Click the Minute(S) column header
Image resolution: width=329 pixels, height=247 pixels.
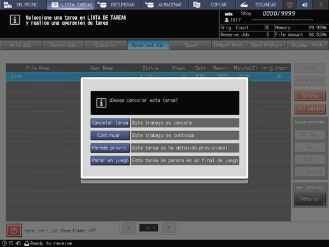click(246, 68)
